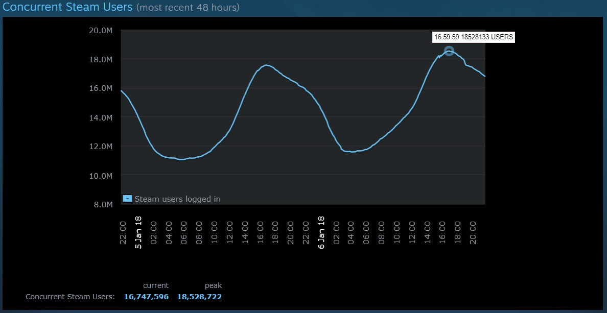Click the 12.0M y-axis label
This screenshot has width=607, height=313.
[x=100, y=147]
